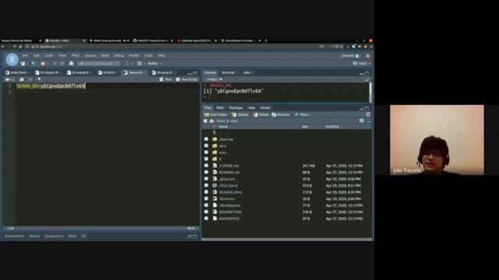Check the README.Rmd checkbox
Viewport: 499px width, 280px height.
[x=206, y=192]
